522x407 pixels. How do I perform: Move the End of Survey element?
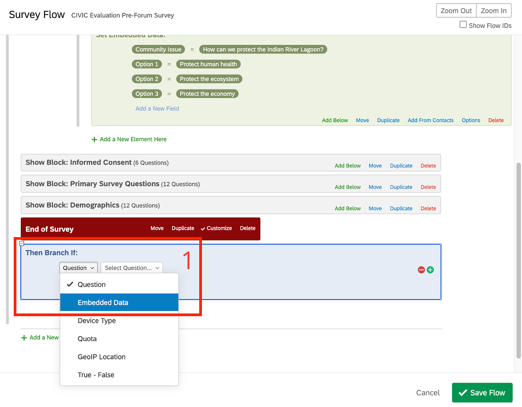click(x=157, y=228)
